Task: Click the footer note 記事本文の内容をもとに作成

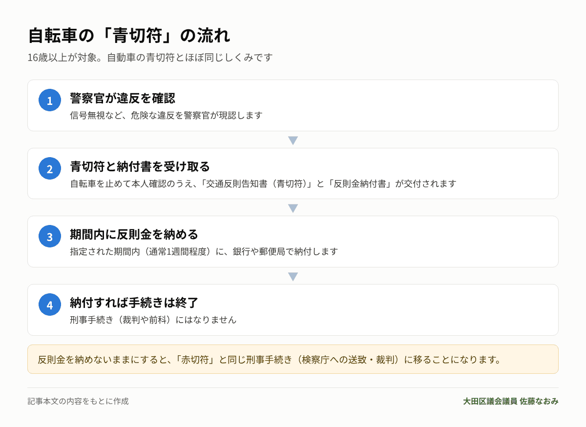Action: tap(78, 401)
